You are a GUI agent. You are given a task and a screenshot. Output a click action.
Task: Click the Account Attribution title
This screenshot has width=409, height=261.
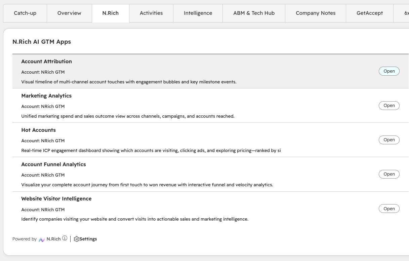coord(47,62)
